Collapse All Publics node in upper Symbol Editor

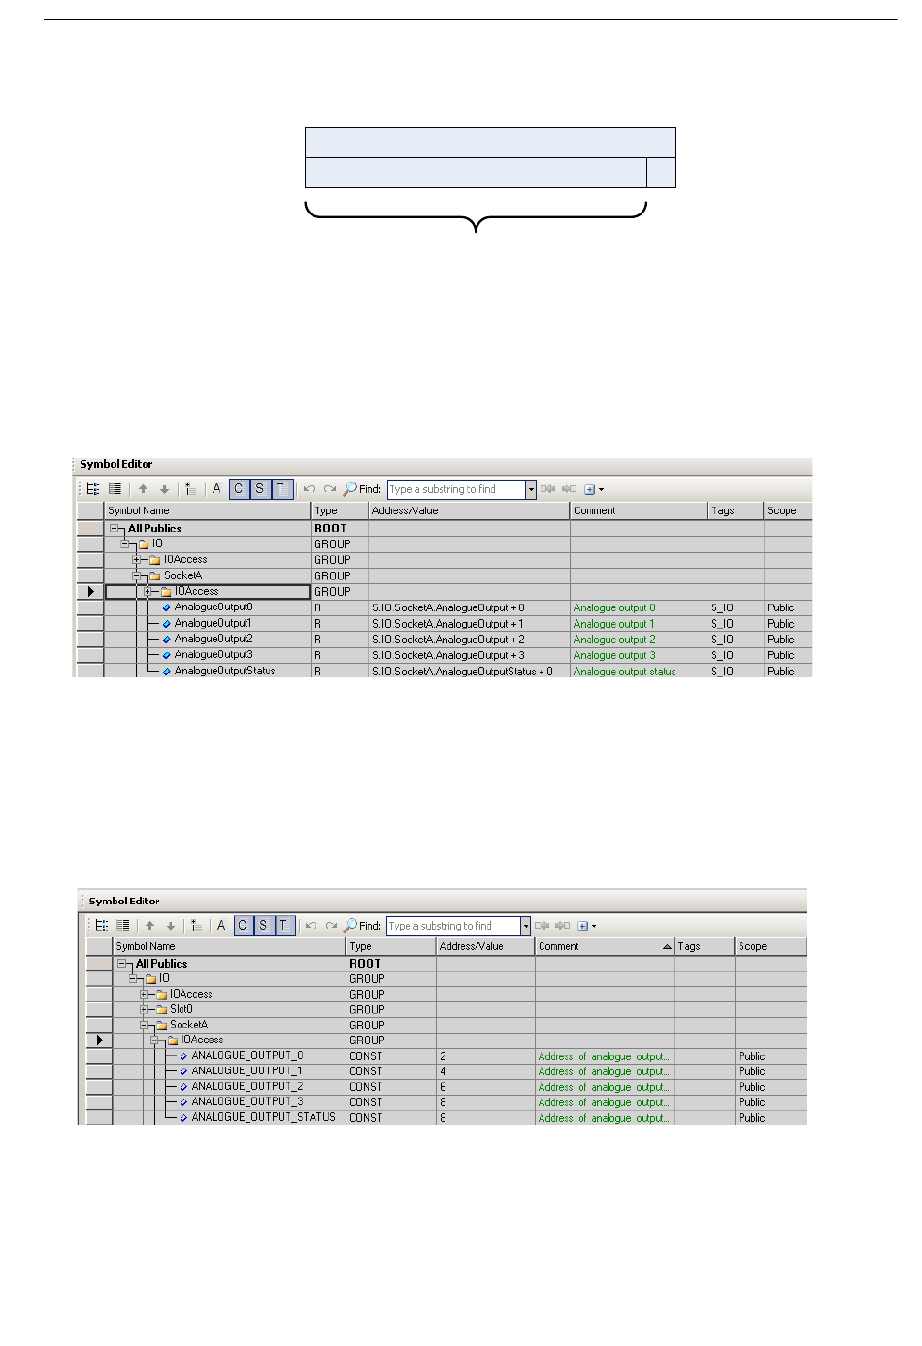coord(115,529)
